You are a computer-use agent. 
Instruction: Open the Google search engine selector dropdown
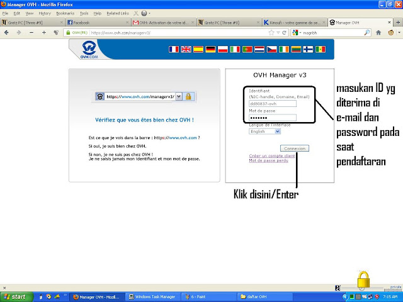pos(297,33)
